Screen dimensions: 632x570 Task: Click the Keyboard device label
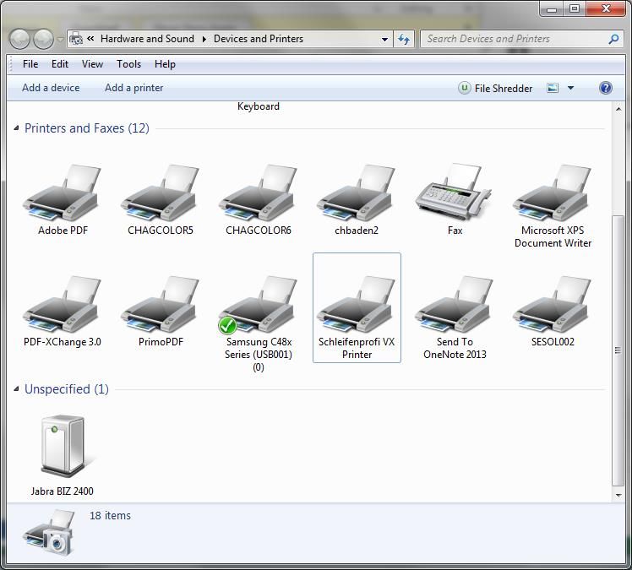[258, 106]
